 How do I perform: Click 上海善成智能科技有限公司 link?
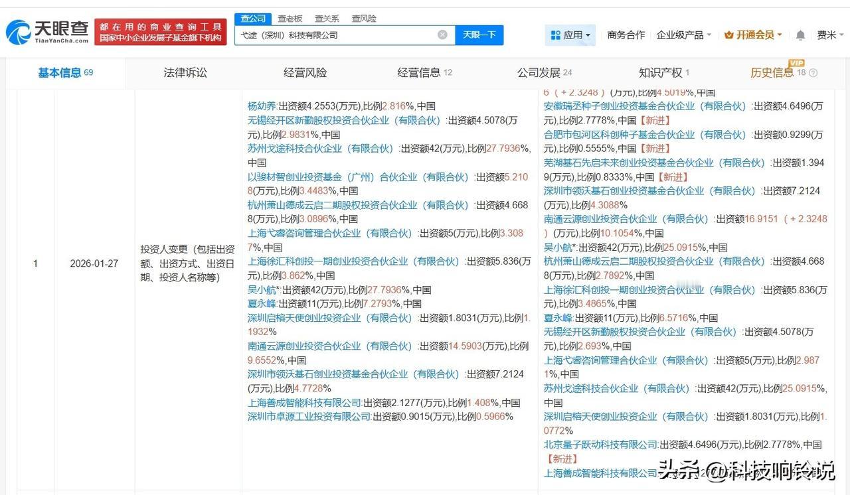(303, 402)
